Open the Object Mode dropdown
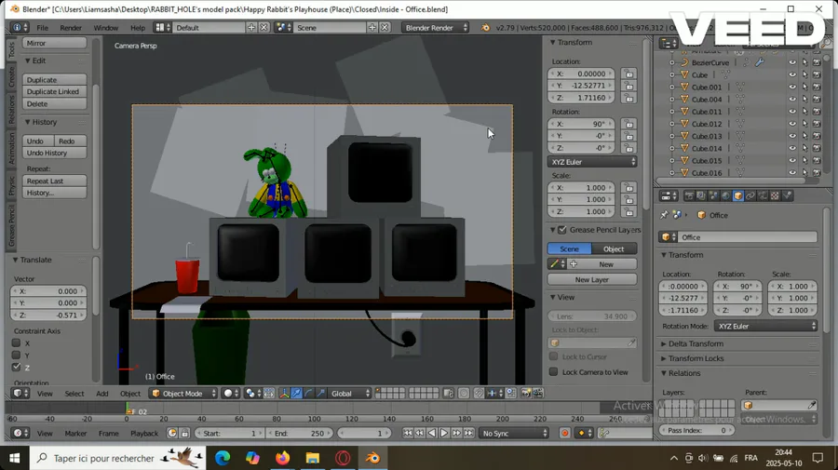Screen dimensions: 838x470 tap(183, 394)
